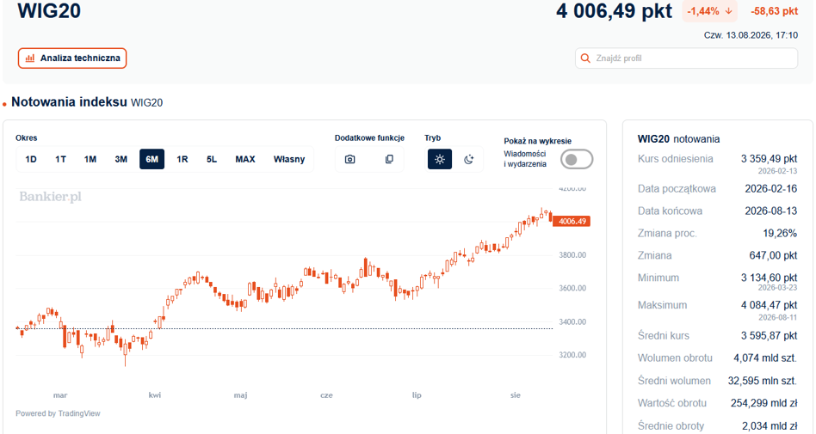Focus the Znajdź profil search field
This screenshot has width=816, height=434.
point(686,58)
